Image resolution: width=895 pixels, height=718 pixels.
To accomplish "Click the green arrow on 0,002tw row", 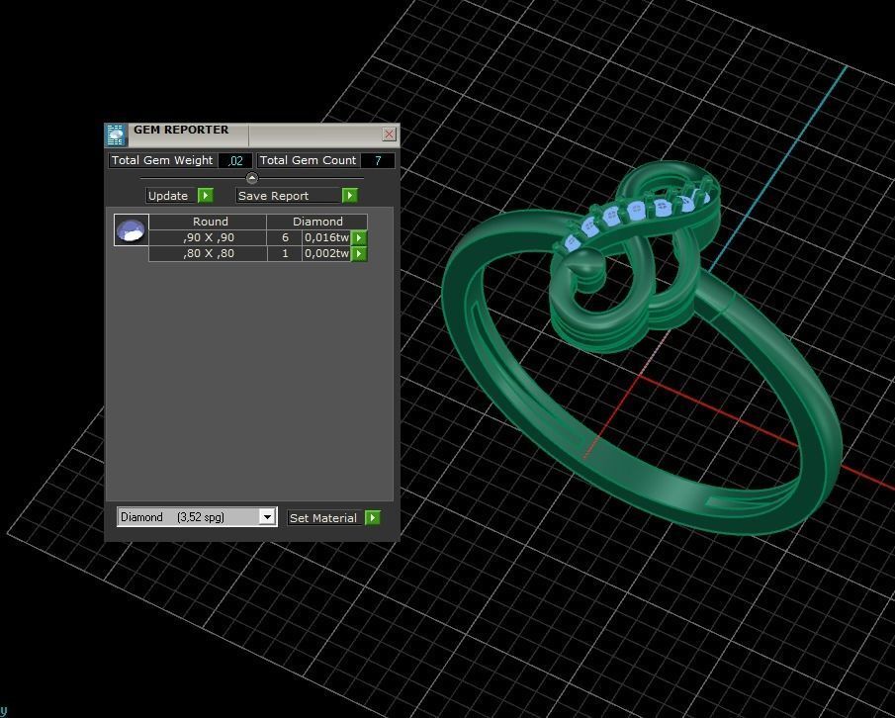I will tap(358, 253).
